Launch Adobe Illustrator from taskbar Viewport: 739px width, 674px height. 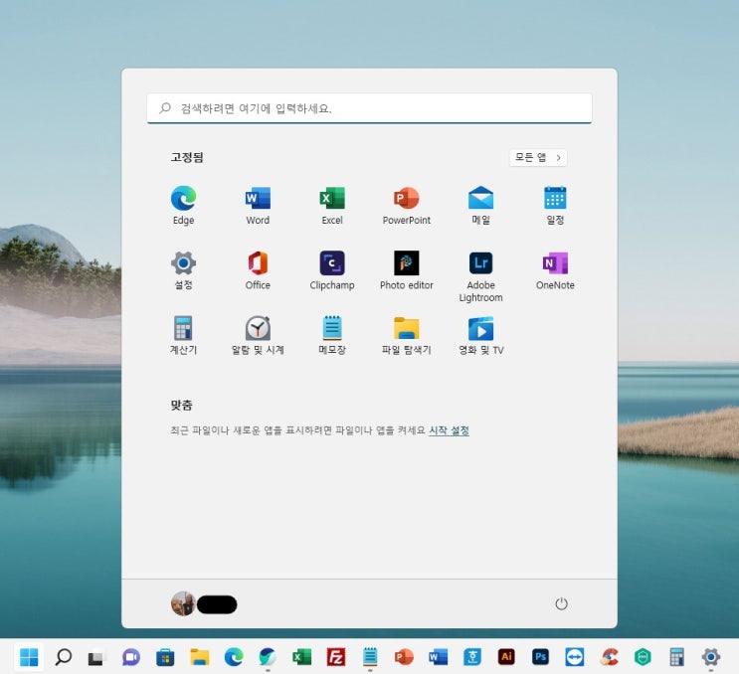pos(506,656)
